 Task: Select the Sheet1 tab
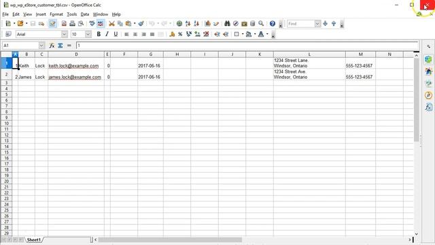33,240
